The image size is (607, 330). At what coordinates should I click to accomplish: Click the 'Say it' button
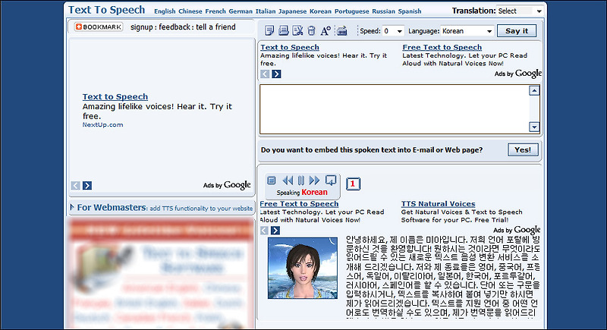[517, 31]
